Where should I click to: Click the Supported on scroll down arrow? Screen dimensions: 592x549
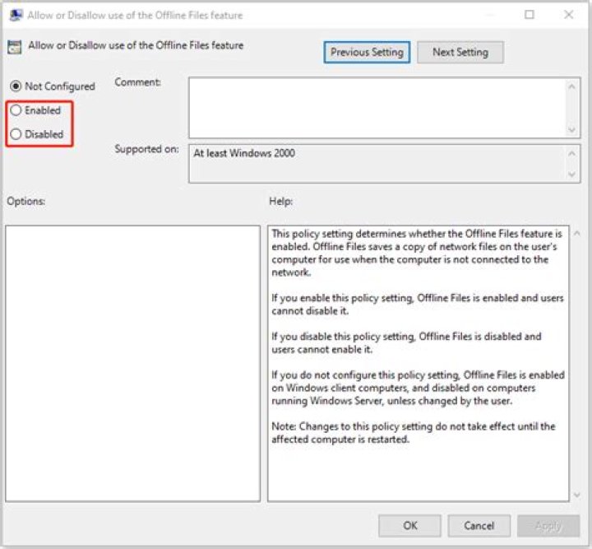tap(572, 174)
